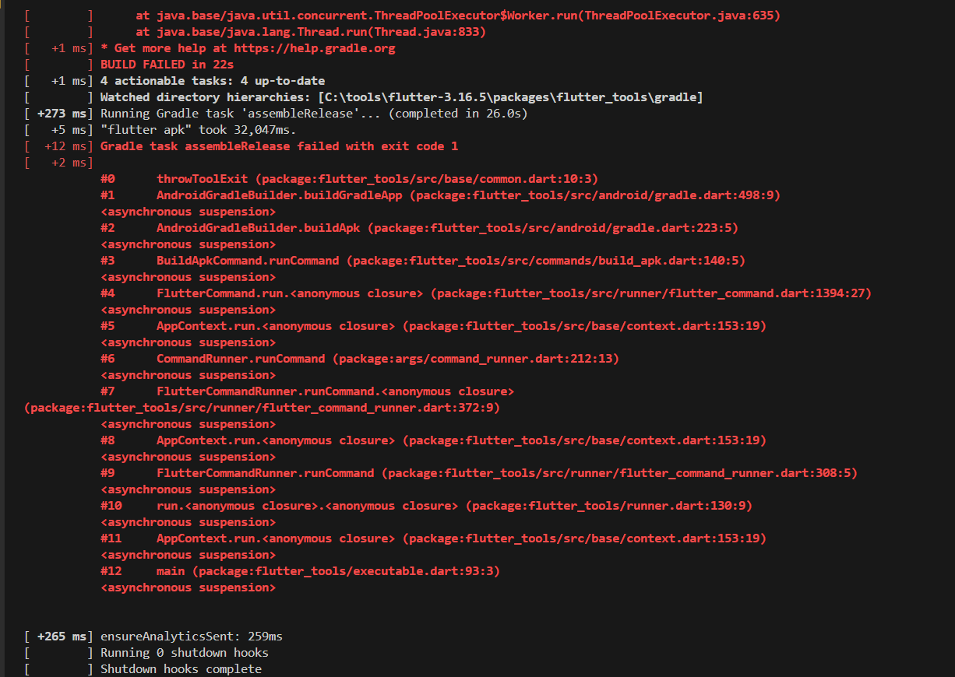Open the https://help.gradle.org link
The image size is (955, 677).
click(x=314, y=48)
